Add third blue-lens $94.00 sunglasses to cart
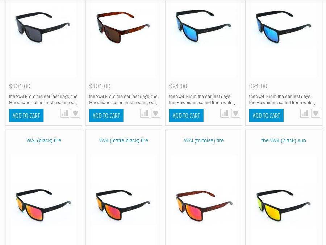Image resolution: width=326 pixels, height=245 pixels. (186, 115)
